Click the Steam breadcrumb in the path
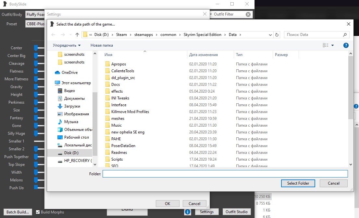The height and width of the screenshot is (218, 359). (121, 35)
